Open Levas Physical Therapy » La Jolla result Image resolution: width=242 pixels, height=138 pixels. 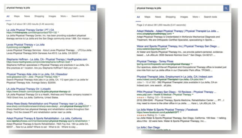point(25,45)
